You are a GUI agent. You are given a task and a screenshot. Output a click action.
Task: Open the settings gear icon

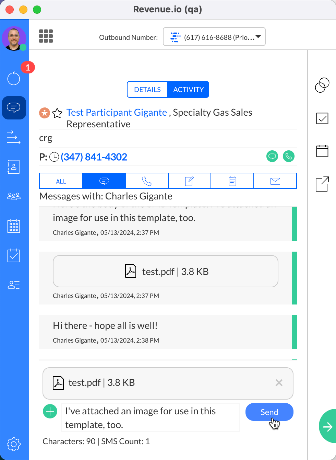14,444
